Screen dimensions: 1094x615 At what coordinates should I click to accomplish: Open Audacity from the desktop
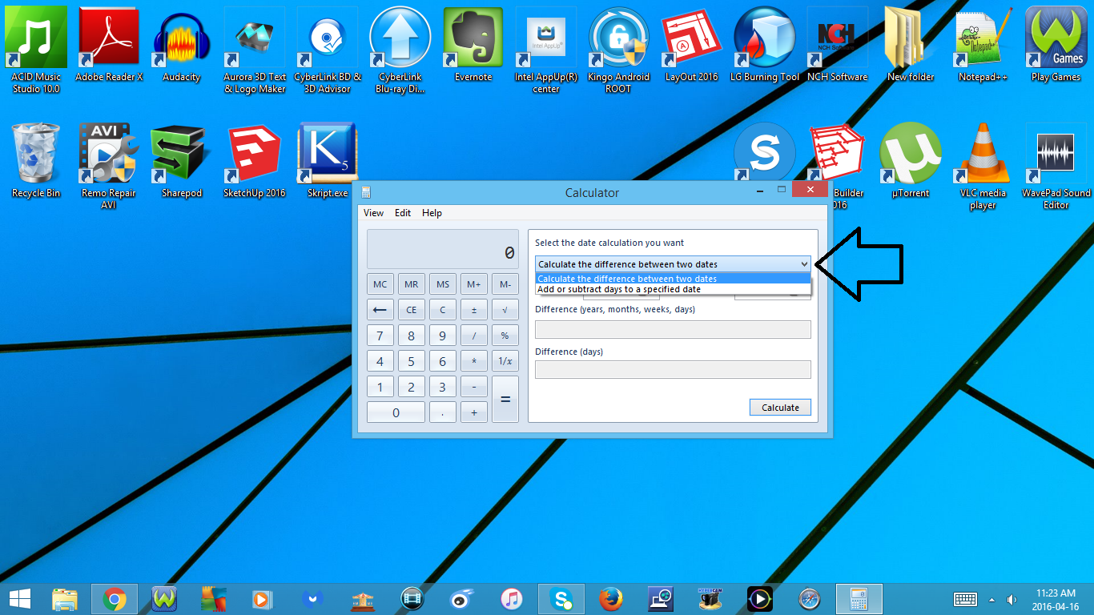(x=182, y=37)
